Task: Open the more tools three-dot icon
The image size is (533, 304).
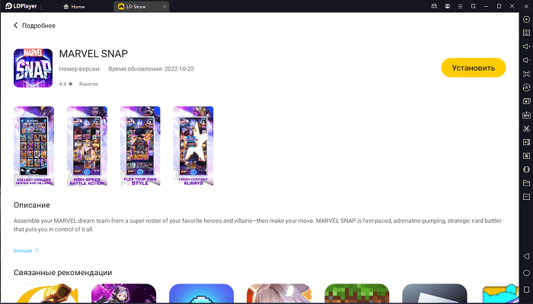Action: tap(526, 197)
